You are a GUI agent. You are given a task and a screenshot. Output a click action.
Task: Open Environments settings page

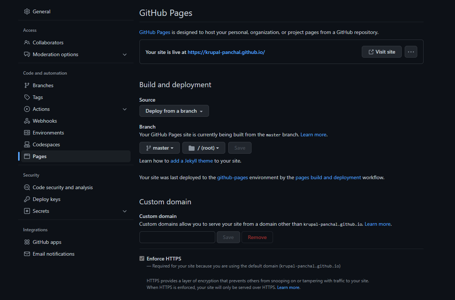[x=48, y=133]
